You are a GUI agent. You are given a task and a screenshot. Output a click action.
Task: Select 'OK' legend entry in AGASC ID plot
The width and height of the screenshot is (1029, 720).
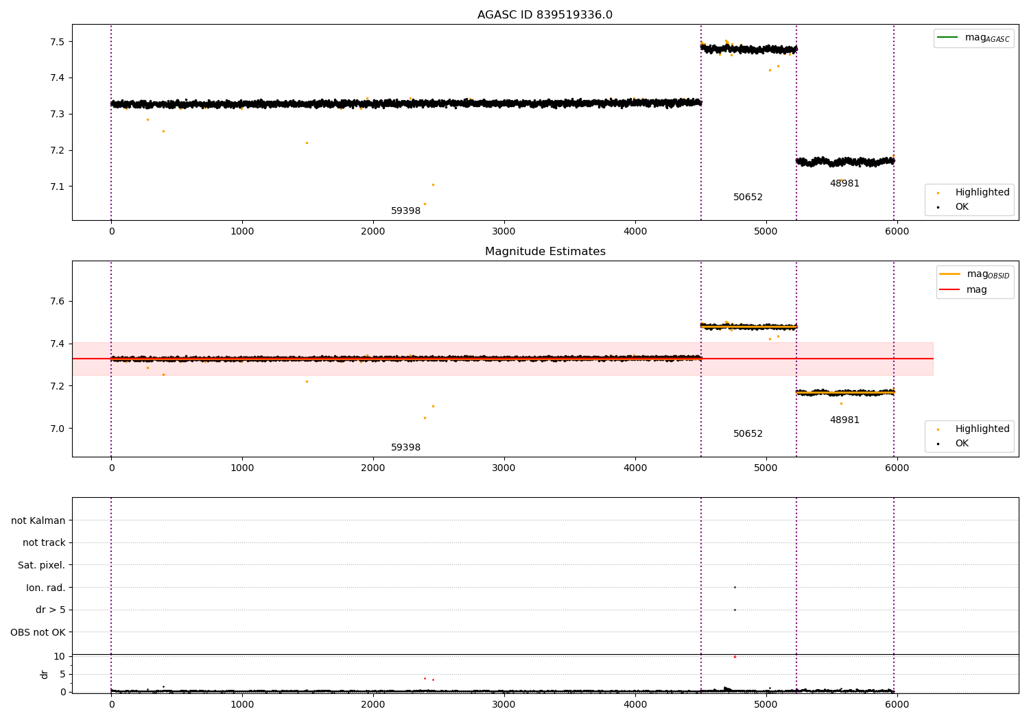pos(962,207)
